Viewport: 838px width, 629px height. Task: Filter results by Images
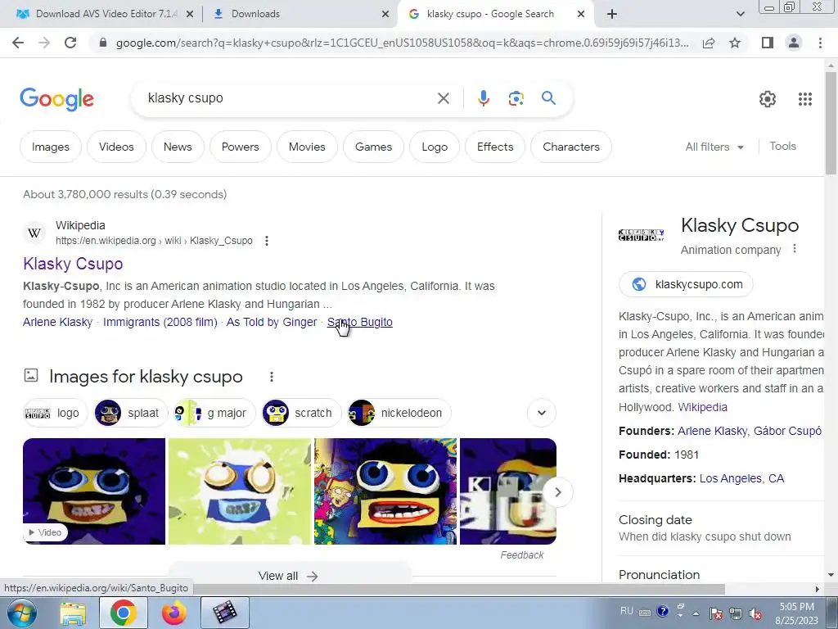[51, 147]
